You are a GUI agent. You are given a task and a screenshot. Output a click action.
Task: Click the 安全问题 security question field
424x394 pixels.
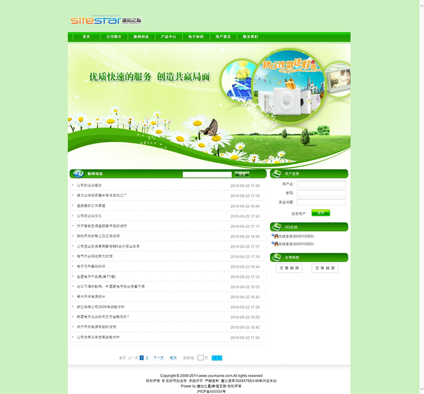321,202
